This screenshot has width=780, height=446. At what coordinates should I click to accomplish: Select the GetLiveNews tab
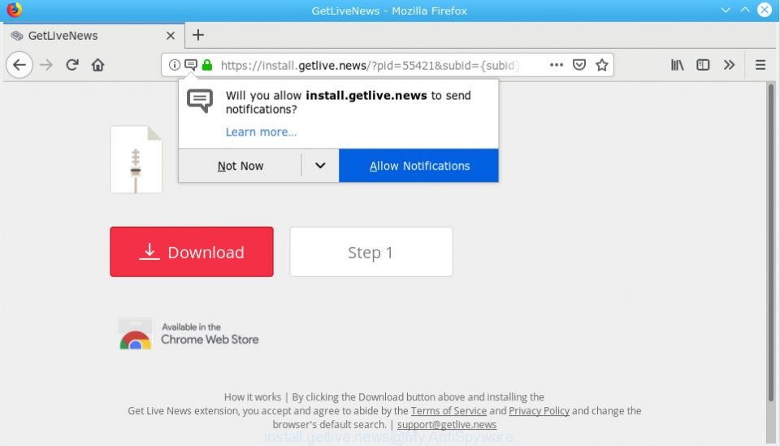[93, 36]
